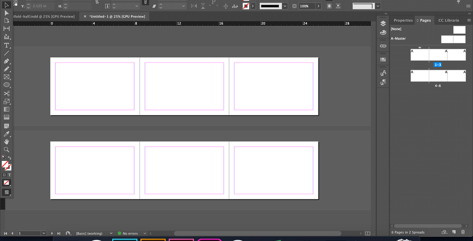Open the [Basic] (working) preflight profile dropdown
473x241 pixels.
click(x=111, y=233)
